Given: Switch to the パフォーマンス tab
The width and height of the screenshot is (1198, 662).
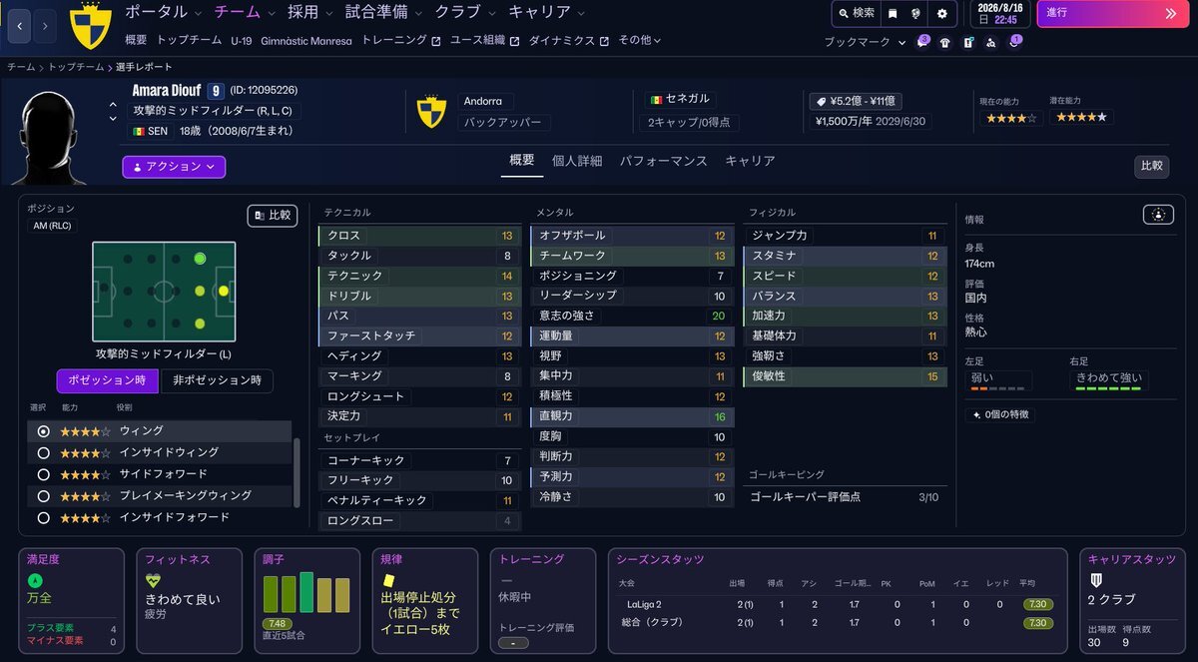Looking at the screenshot, I should coord(663,161).
